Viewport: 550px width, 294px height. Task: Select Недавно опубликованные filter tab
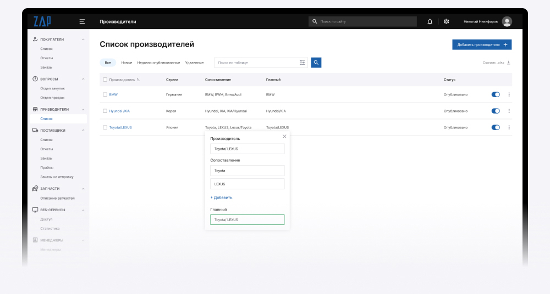point(158,63)
